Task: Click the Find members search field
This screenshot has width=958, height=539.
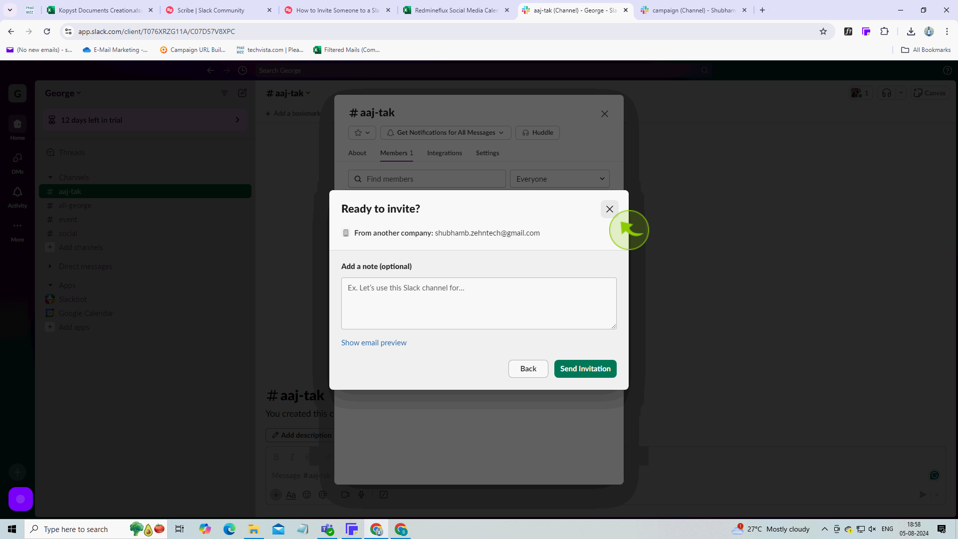Action: point(427,179)
